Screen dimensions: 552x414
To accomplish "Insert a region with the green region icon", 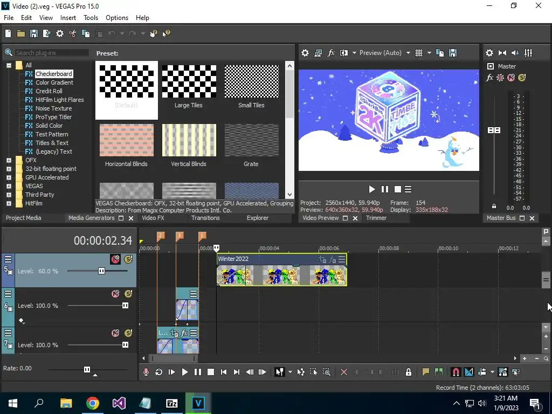I will (x=439, y=372).
